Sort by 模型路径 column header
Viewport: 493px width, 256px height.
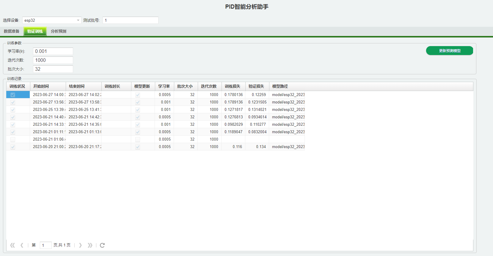coord(371,86)
